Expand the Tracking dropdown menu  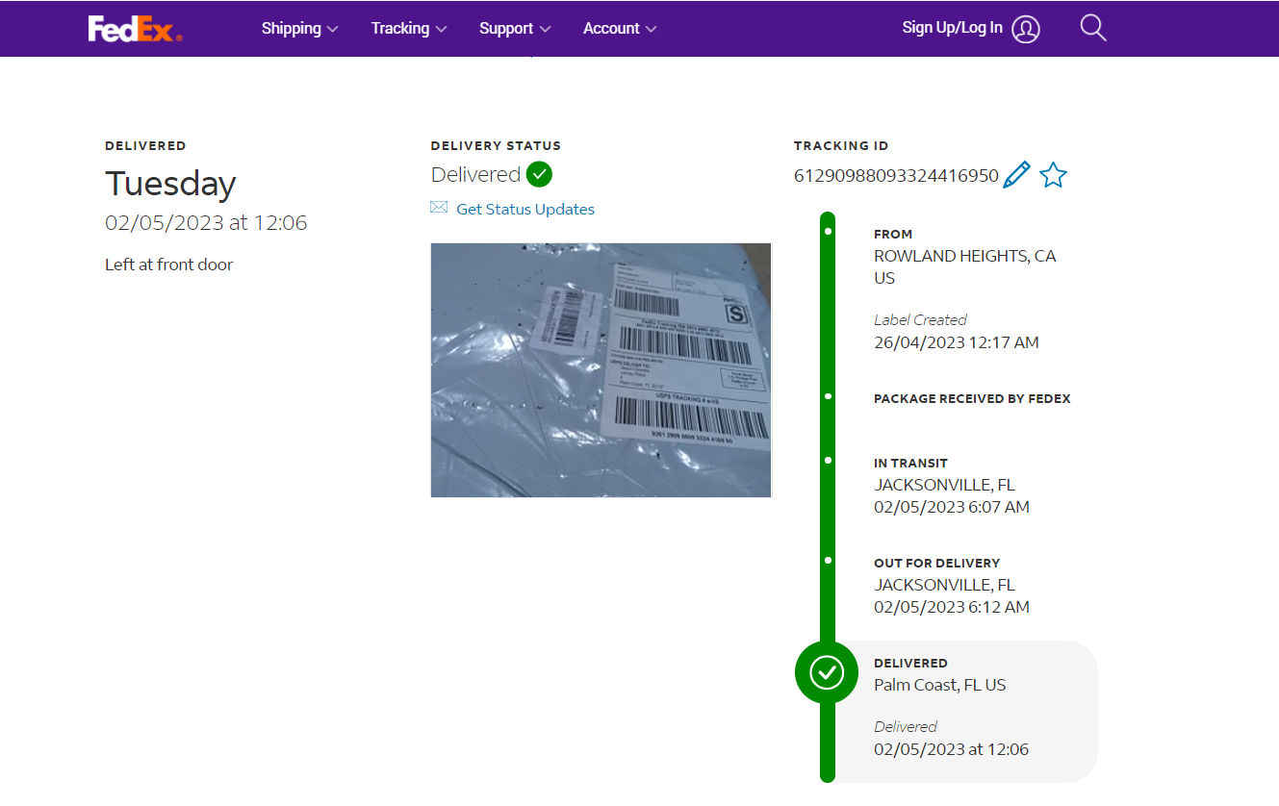tap(409, 29)
